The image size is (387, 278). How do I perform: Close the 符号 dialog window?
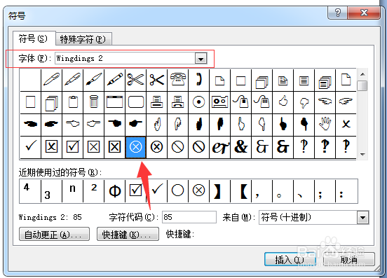[x=364, y=13]
